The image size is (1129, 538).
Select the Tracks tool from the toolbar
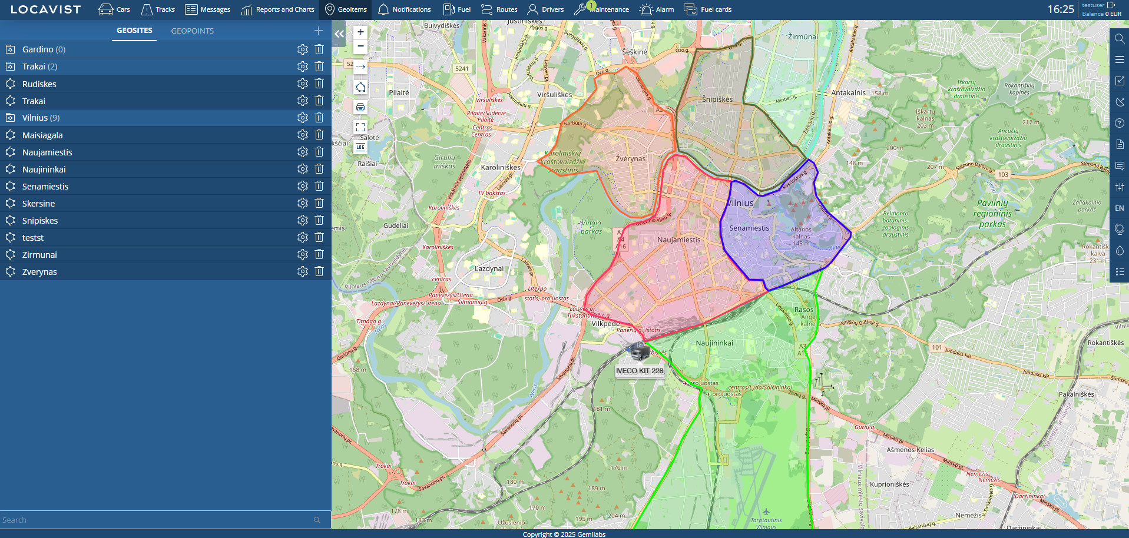pos(157,9)
